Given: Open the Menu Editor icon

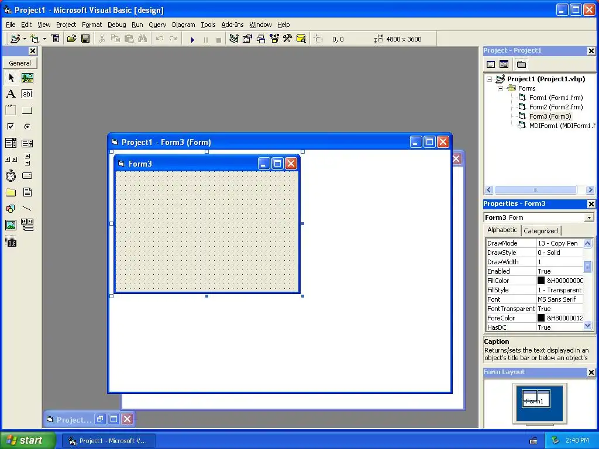Looking at the screenshot, I should point(56,39).
